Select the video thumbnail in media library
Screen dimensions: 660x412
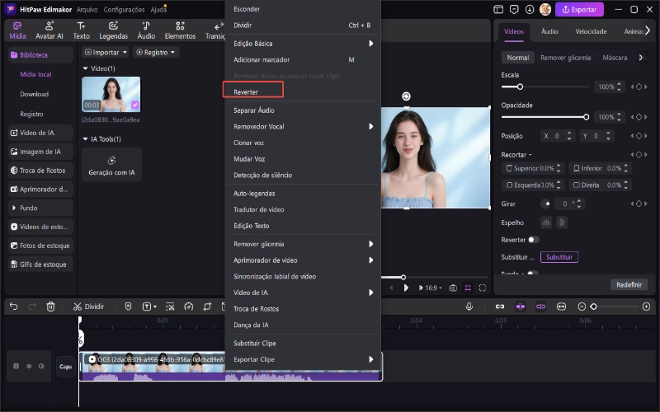click(111, 94)
